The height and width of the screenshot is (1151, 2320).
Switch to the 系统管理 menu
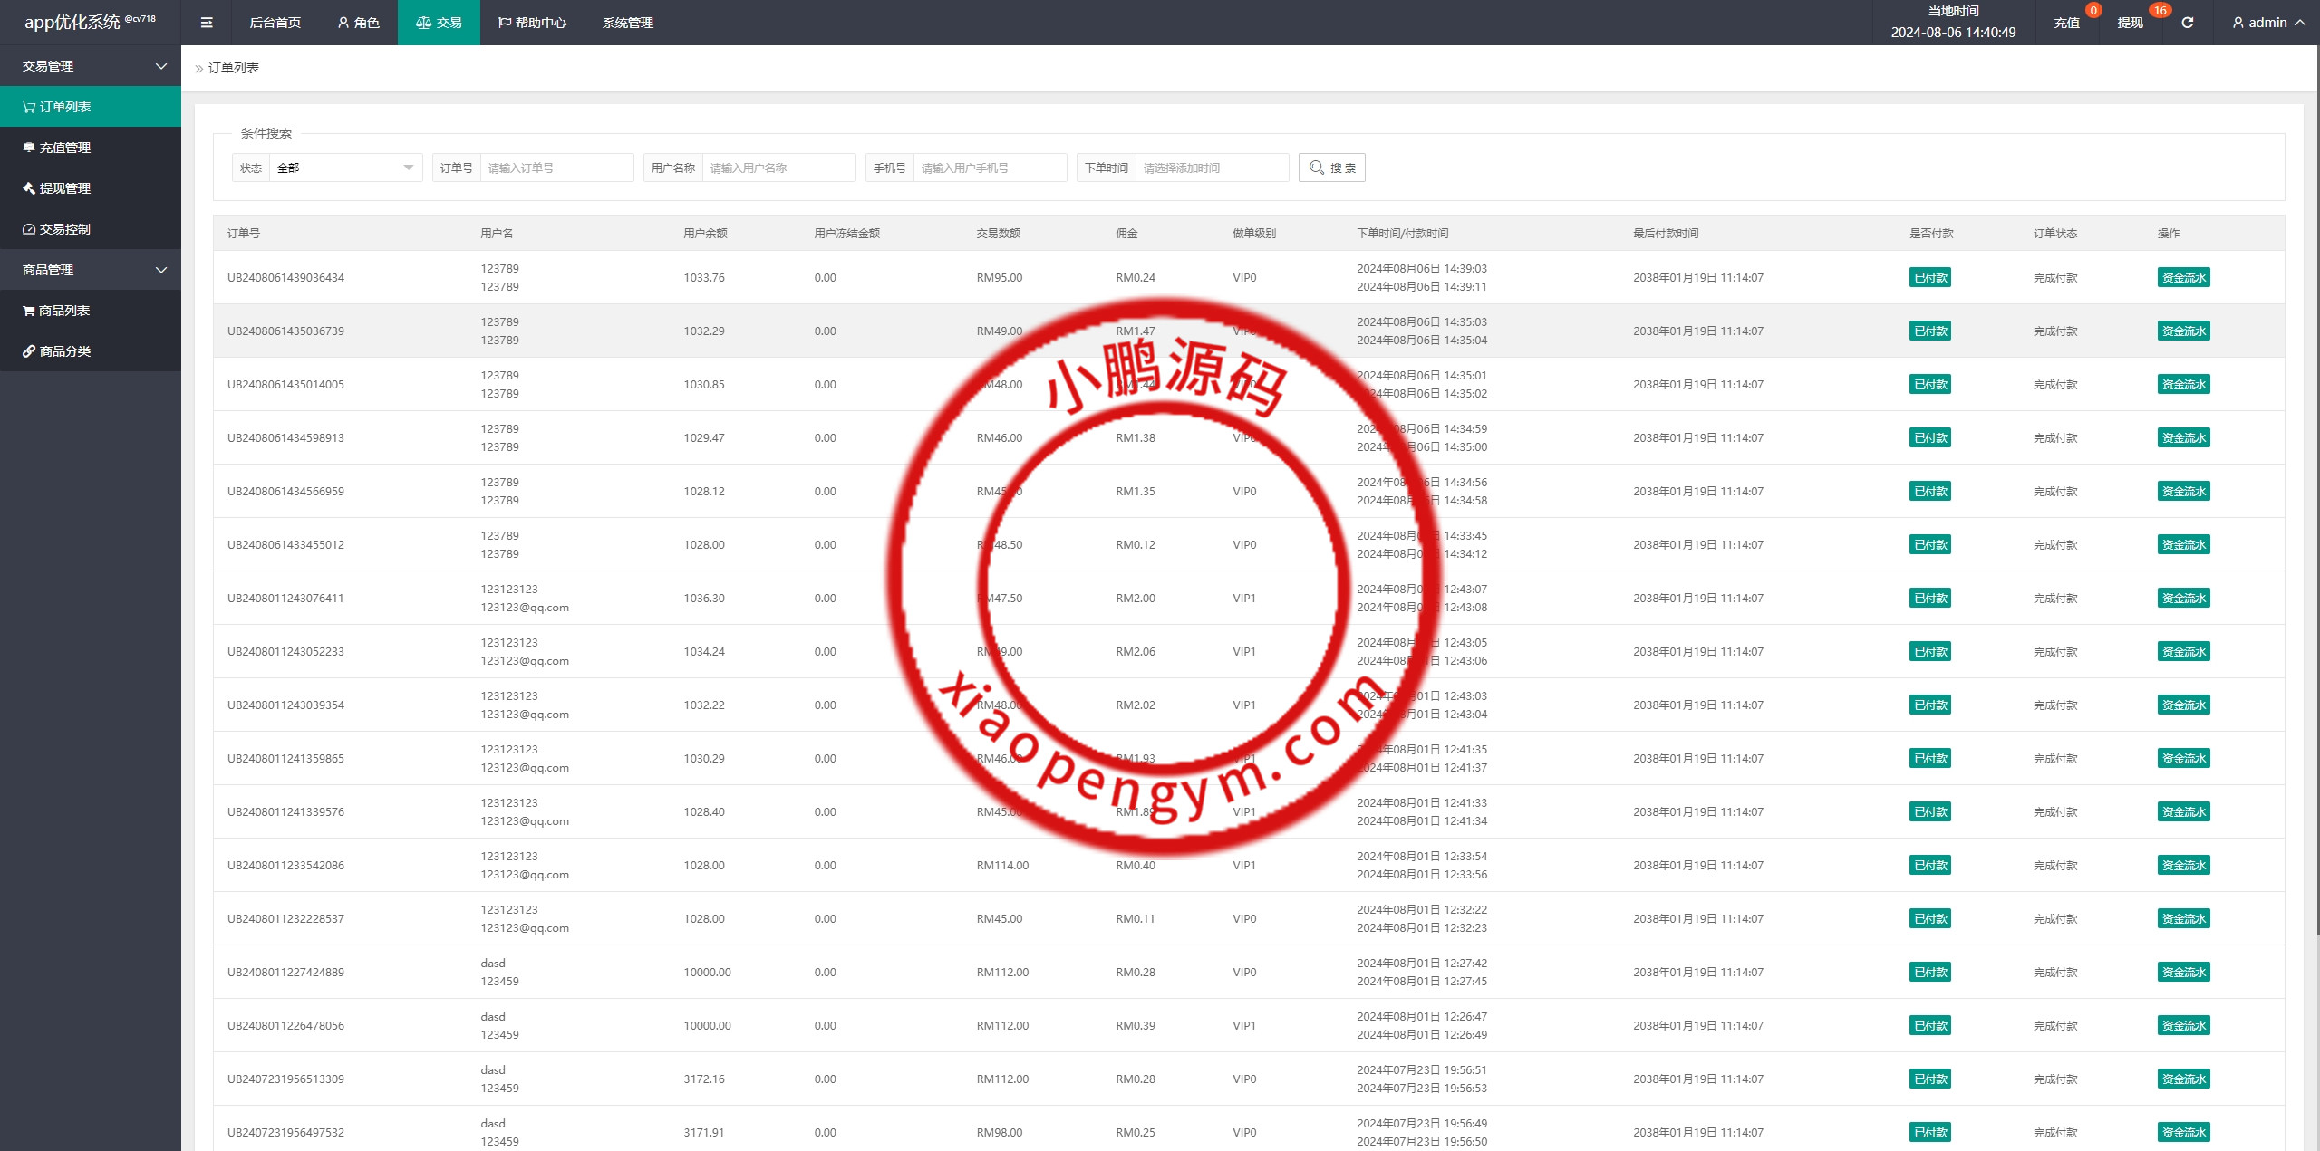coord(627,22)
